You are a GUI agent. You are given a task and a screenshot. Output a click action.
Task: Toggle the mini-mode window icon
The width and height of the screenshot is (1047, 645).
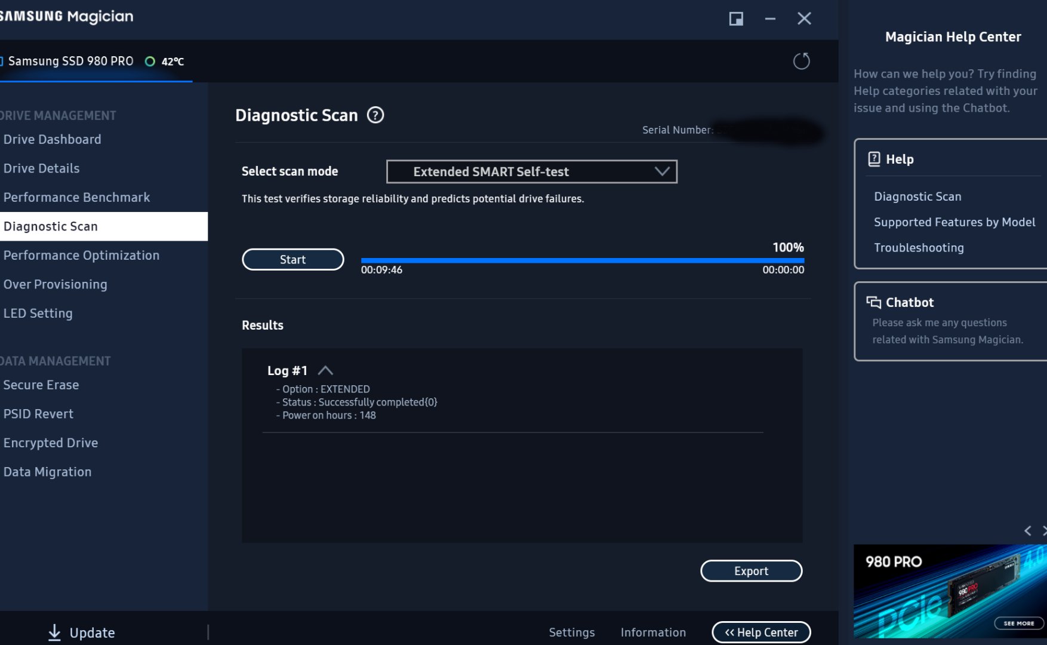click(x=736, y=19)
